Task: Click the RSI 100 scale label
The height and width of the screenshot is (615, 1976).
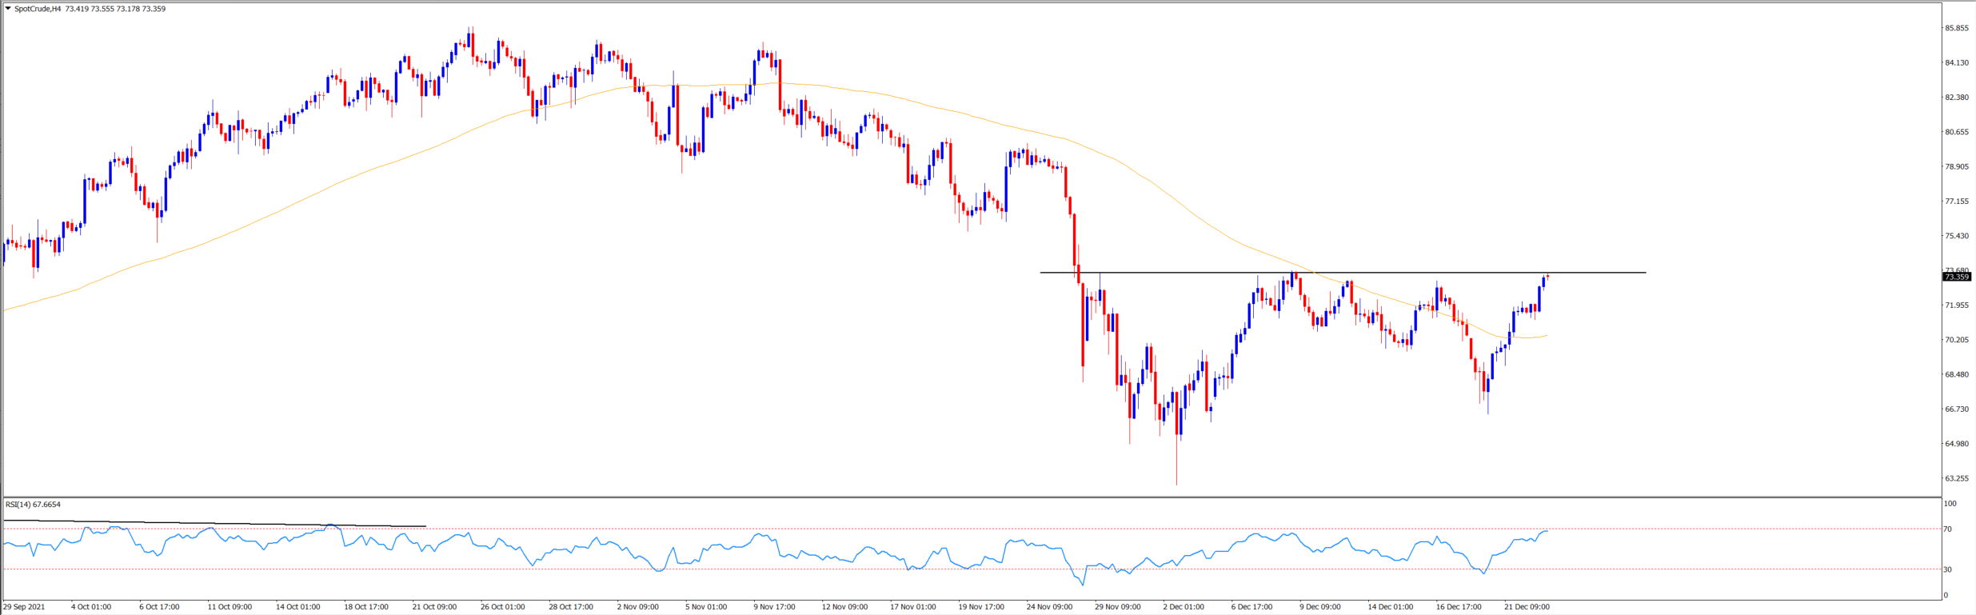Action: click(1950, 504)
